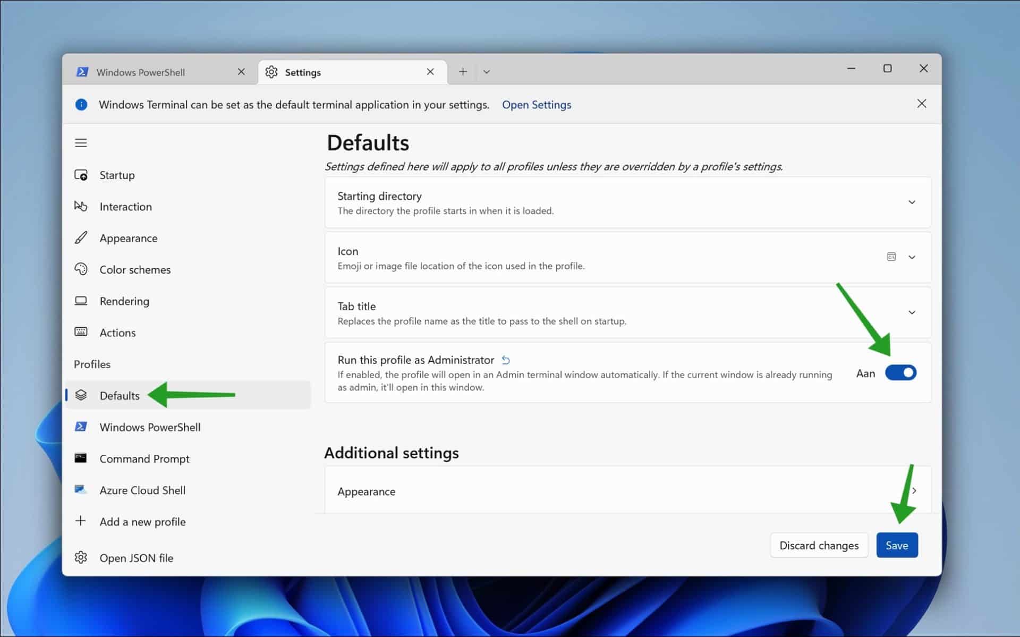Go to Appearance in the sidebar
Image resolution: width=1020 pixels, height=637 pixels.
pyautogui.click(x=188, y=237)
